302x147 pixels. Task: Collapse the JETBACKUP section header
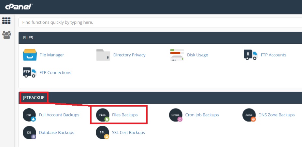[160, 98]
